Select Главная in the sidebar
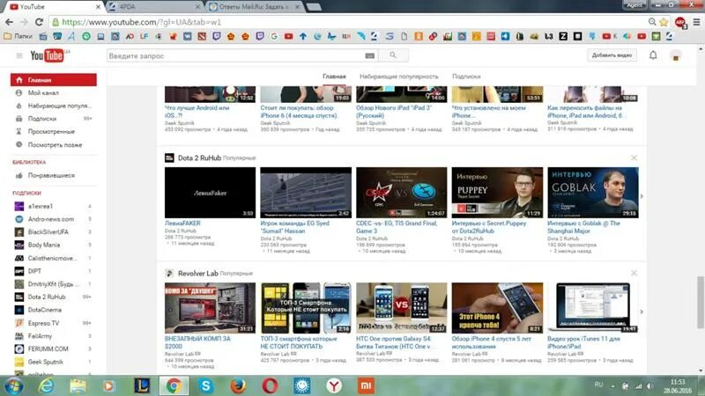The image size is (705, 396). pos(54,80)
